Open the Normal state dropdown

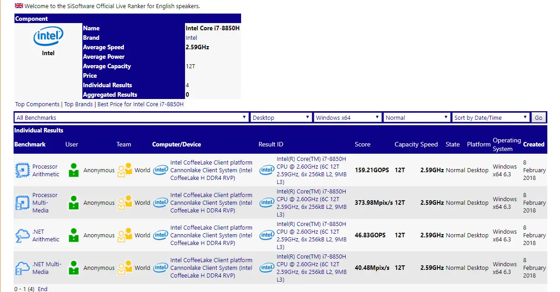click(417, 118)
